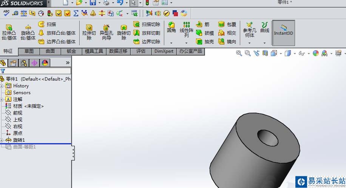Screen dimensions: 346x188
Task: Switch to the DimXpert tab
Action: tap(164, 51)
